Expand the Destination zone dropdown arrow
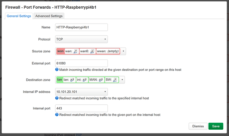Image resolution: width=229 pixels, height=136 pixels. pyautogui.click(x=122, y=80)
